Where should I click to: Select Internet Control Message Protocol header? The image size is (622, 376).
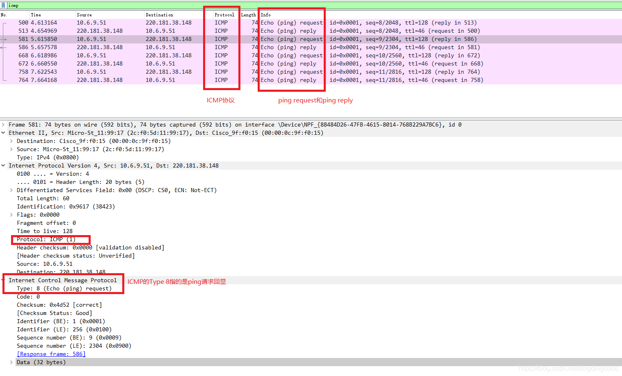click(x=63, y=280)
